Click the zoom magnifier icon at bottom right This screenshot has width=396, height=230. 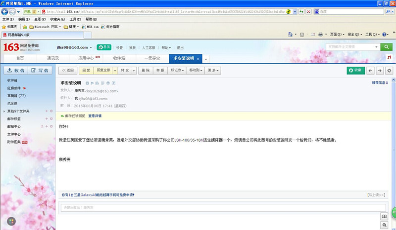point(384,225)
